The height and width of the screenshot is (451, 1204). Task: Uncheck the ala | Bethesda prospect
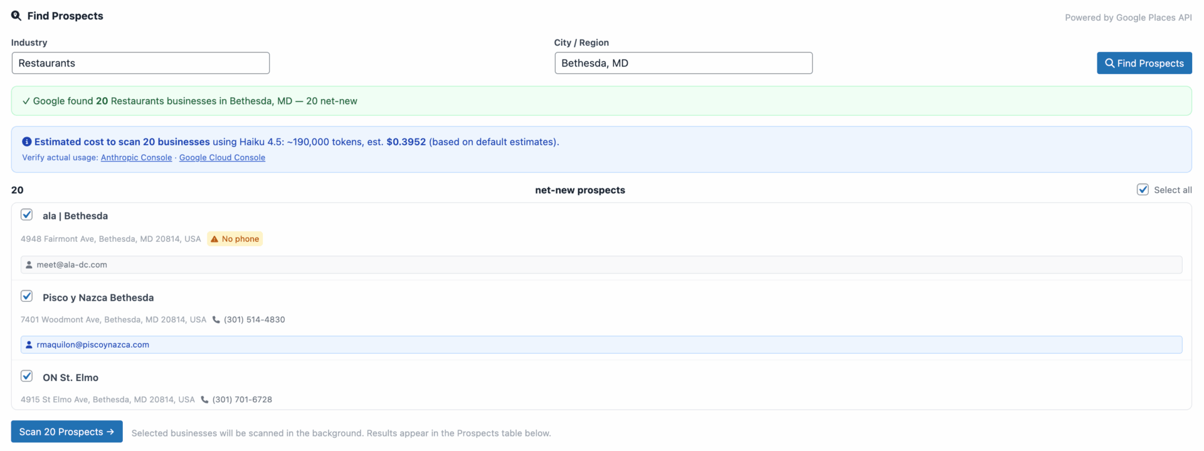tap(26, 215)
